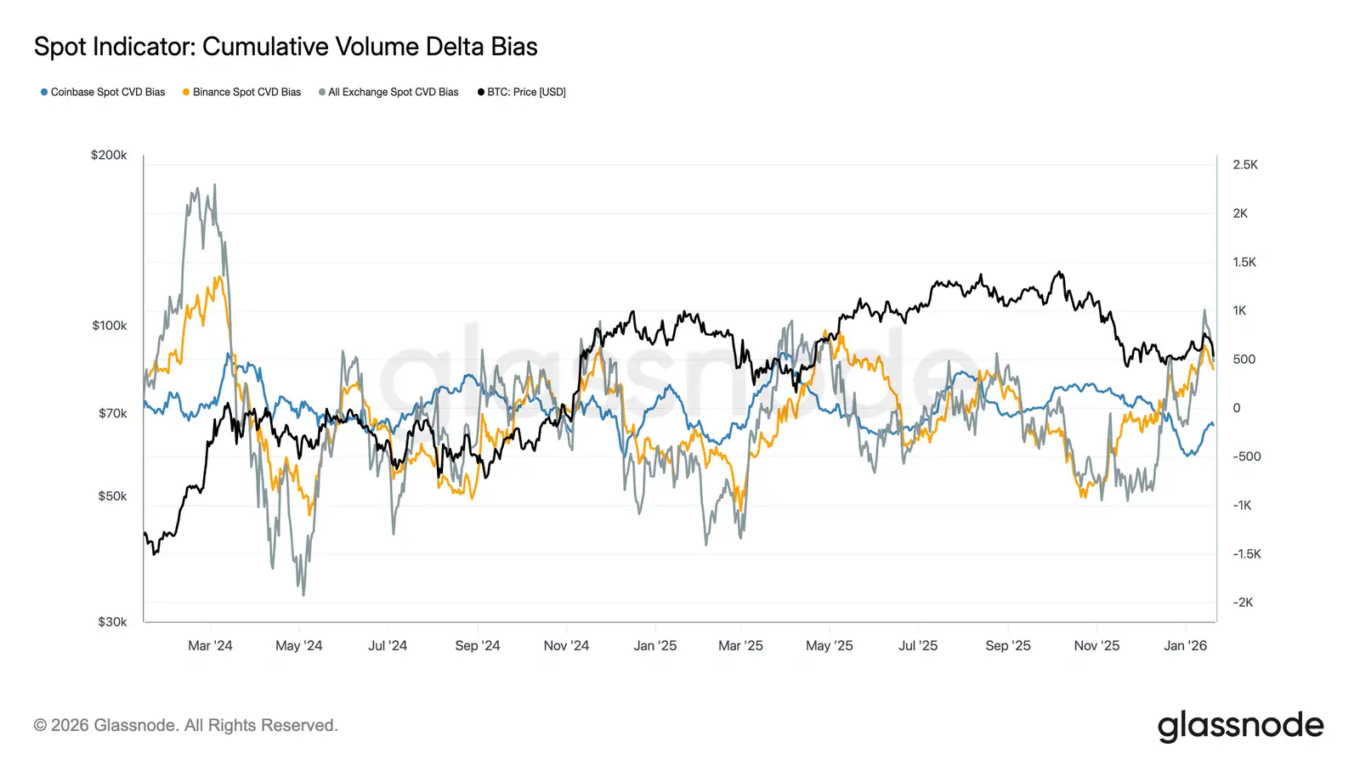
Task: Select the Mar '24 date axis label
Action: [x=210, y=646]
